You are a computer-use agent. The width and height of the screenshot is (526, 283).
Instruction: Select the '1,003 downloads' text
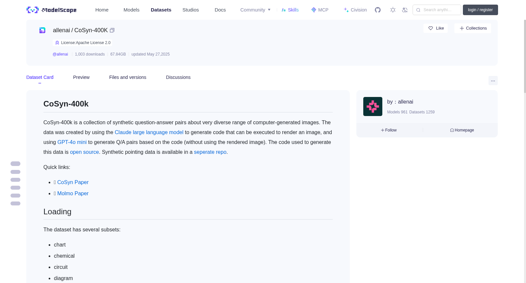coord(90,54)
